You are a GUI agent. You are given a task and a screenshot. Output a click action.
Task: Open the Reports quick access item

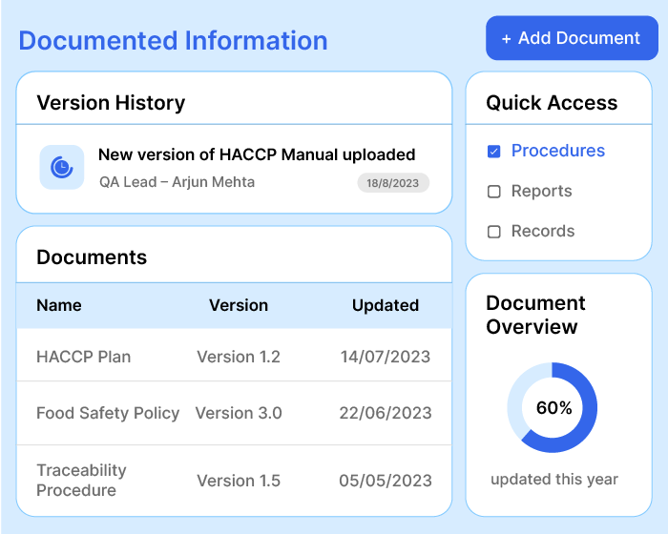pos(541,191)
